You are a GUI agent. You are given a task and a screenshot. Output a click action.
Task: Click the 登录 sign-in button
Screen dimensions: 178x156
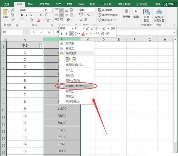[x=158, y=4]
